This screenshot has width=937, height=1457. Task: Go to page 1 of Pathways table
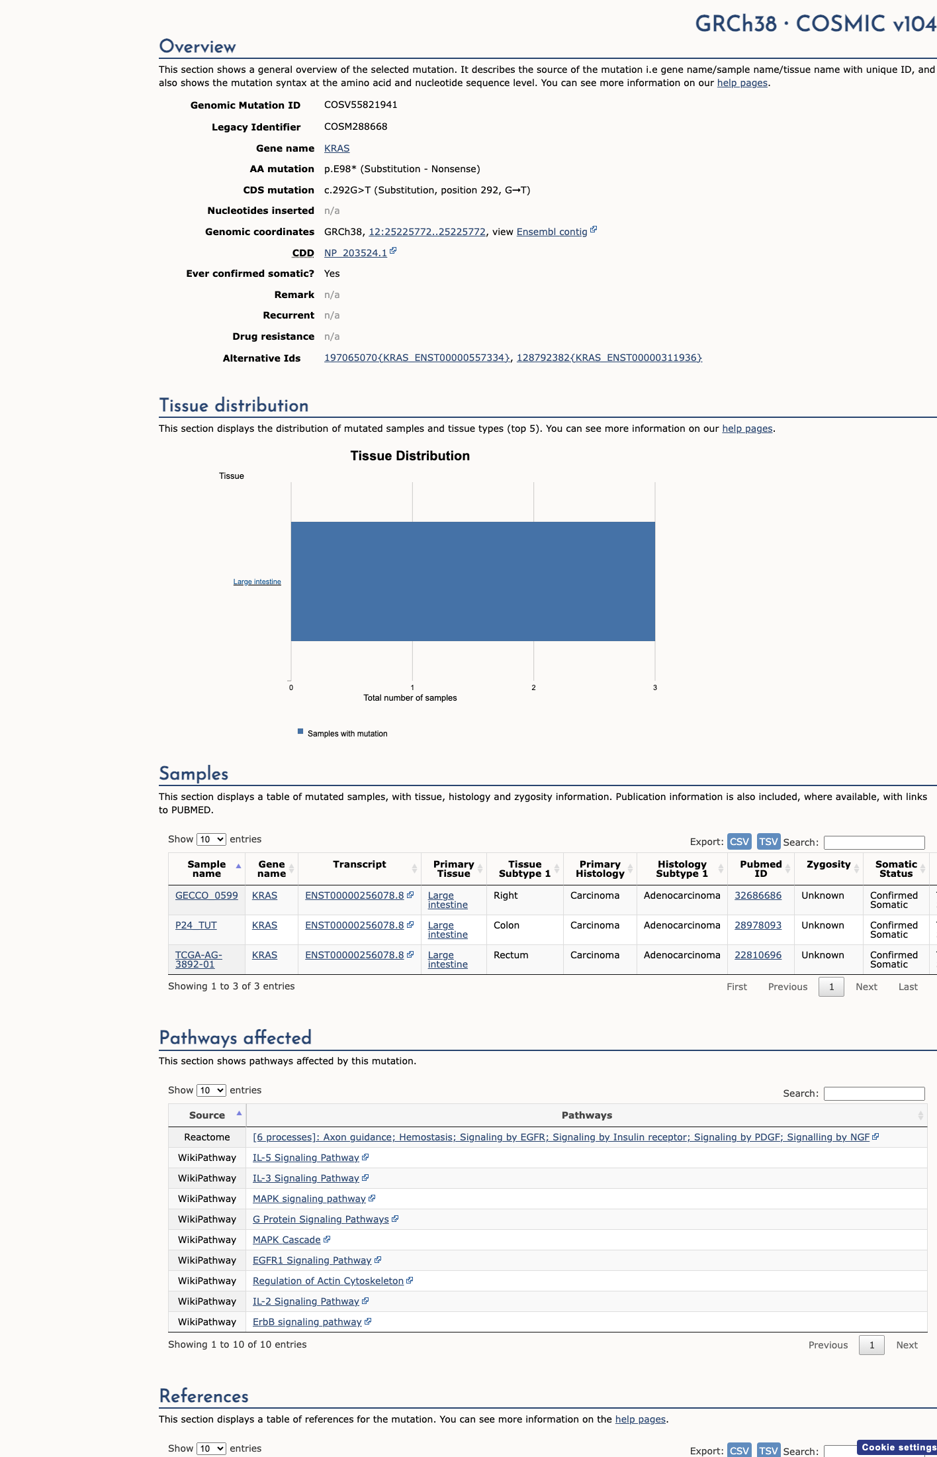pos(871,1345)
